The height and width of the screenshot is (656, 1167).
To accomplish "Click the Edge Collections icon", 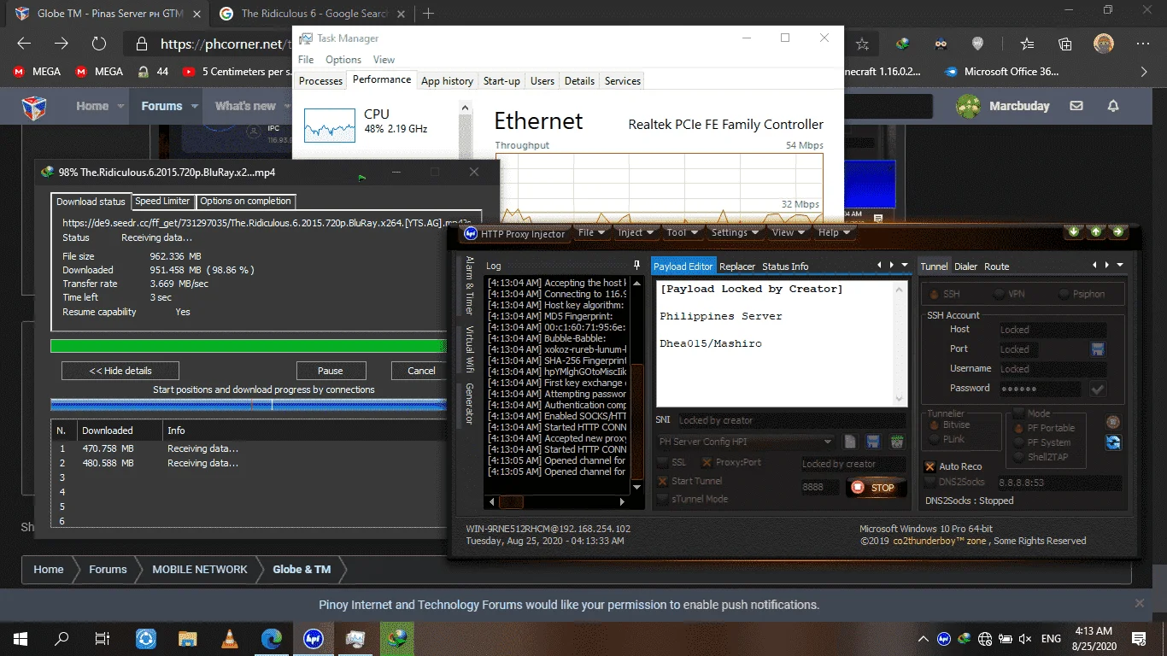I will click(x=1065, y=44).
